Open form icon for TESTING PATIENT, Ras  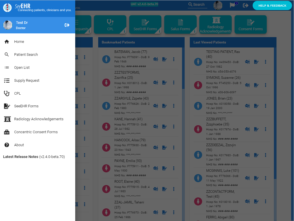[256, 62]
